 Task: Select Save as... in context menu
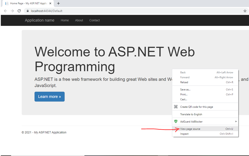point(205,89)
